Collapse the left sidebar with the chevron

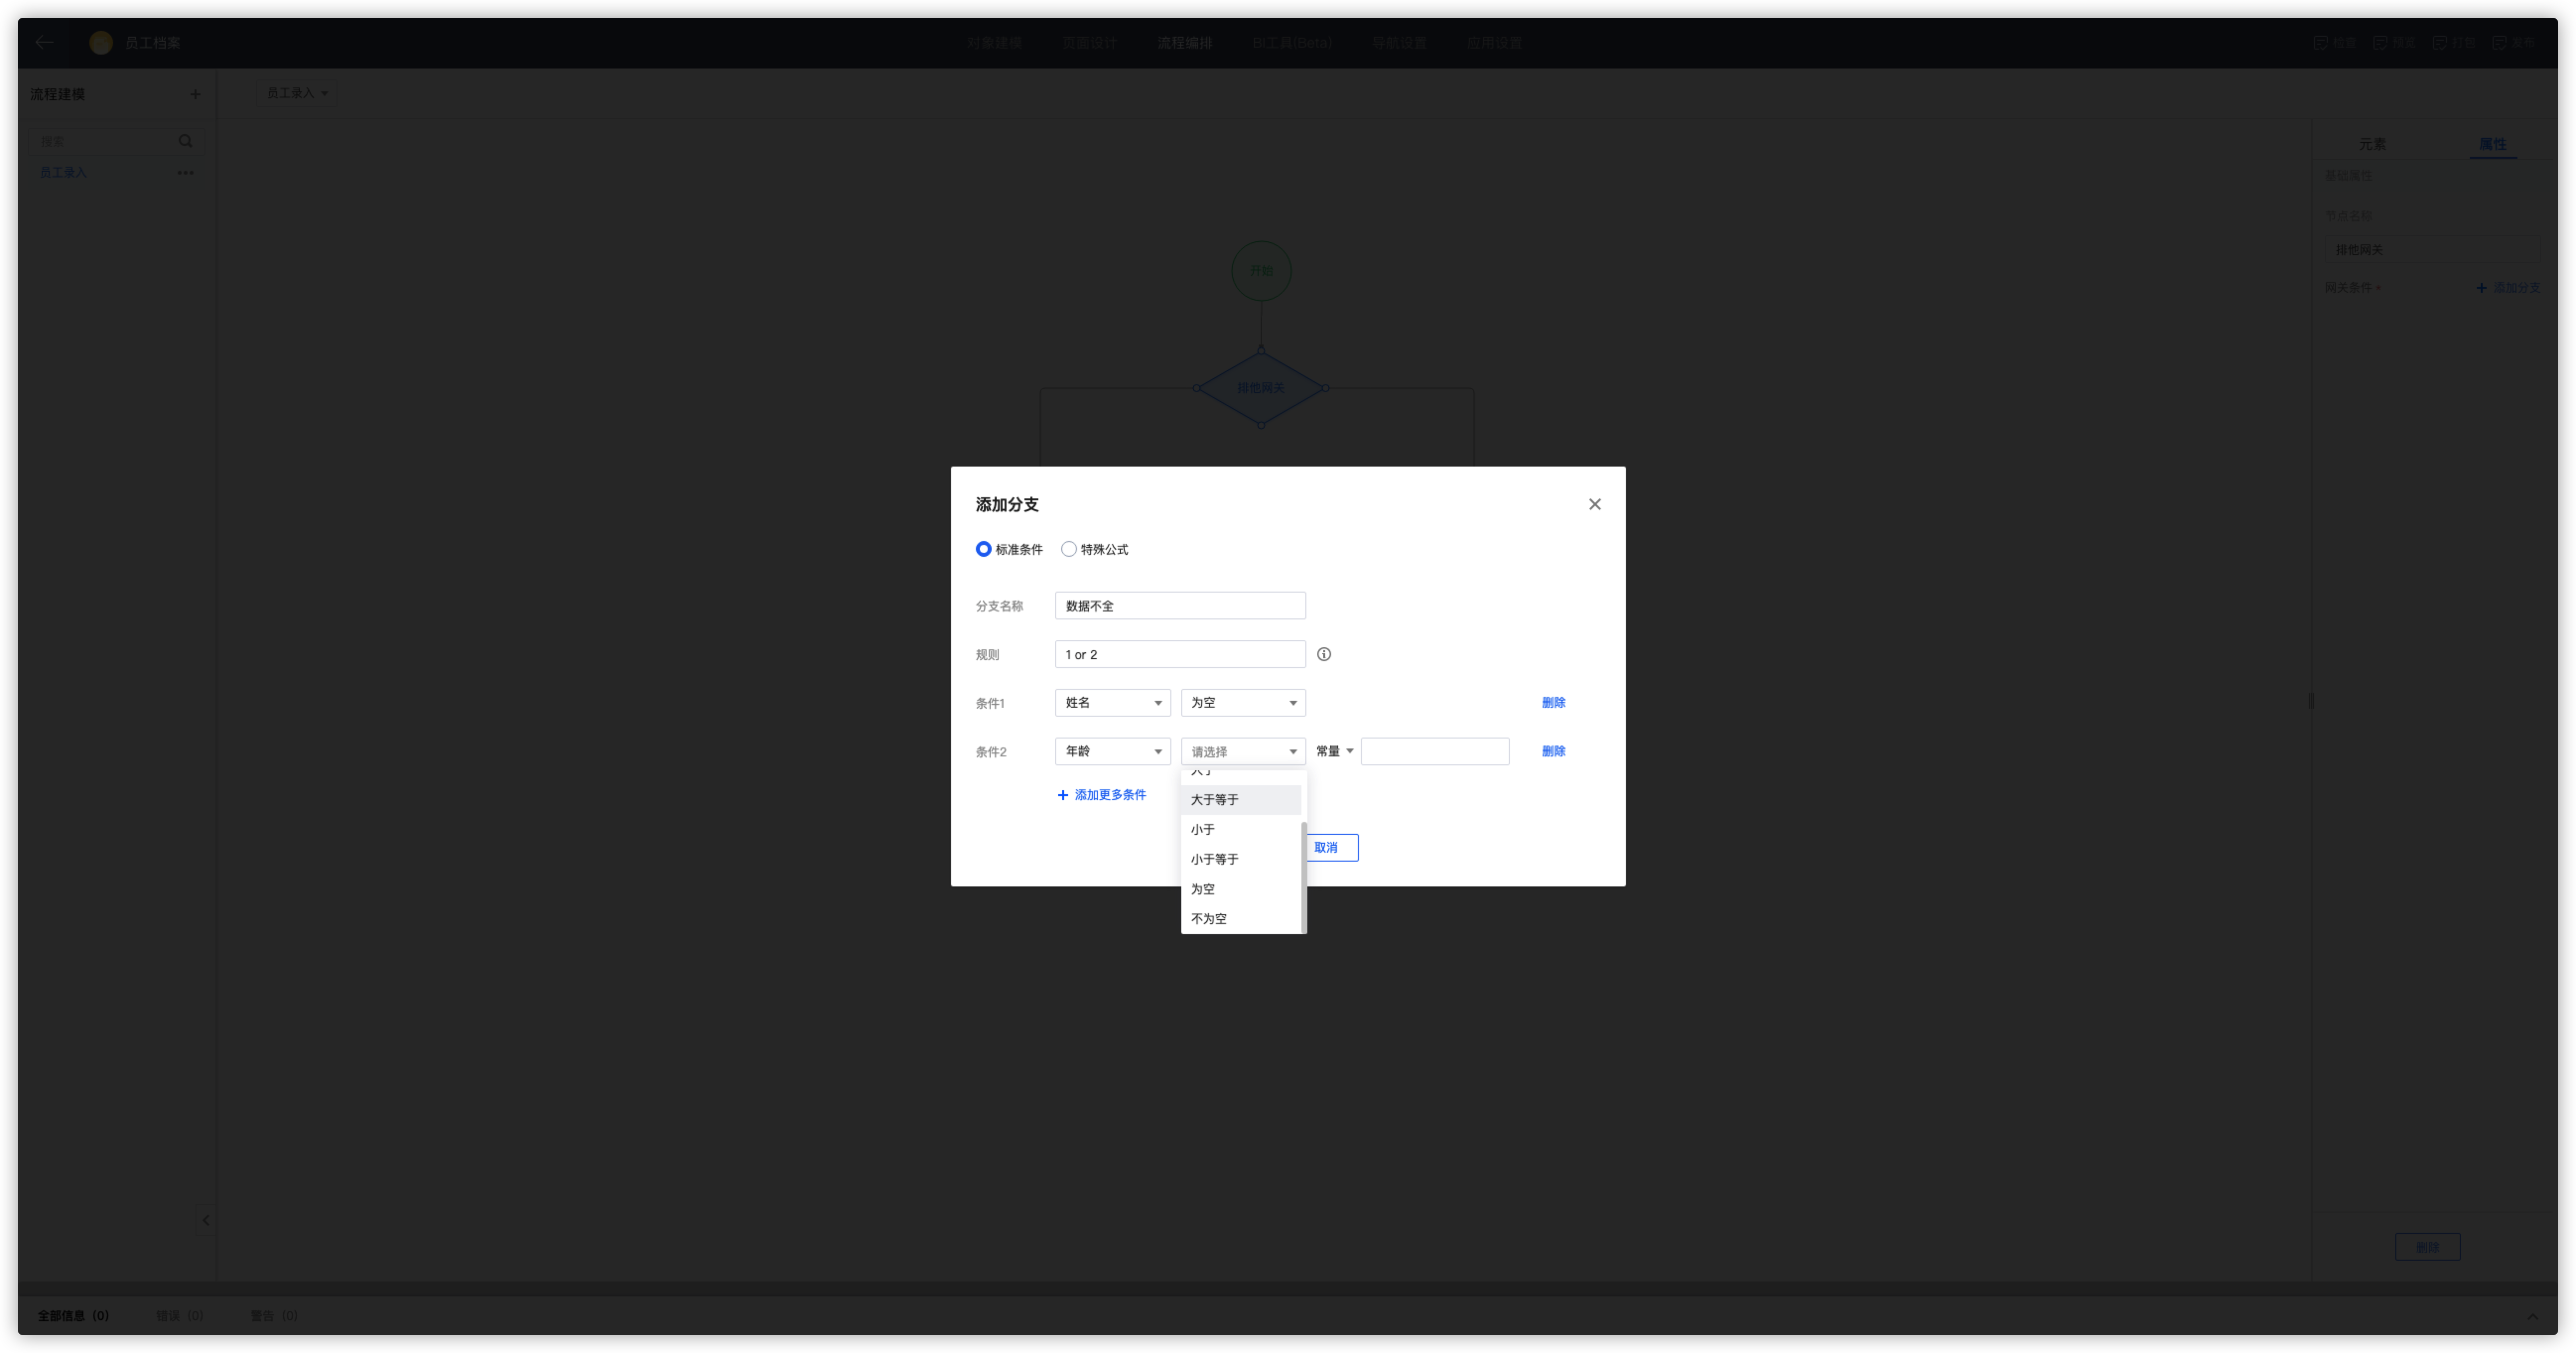pyautogui.click(x=206, y=1219)
